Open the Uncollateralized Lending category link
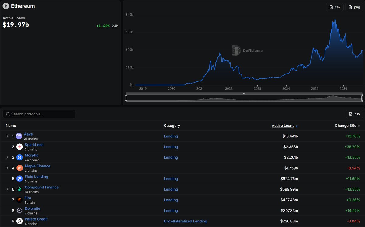 point(186,221)
